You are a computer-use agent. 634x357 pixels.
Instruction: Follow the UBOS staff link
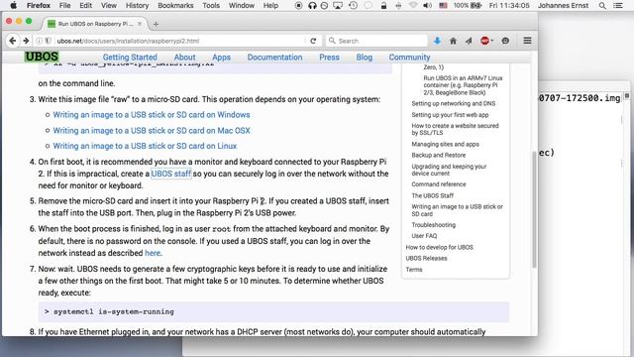coord(171,174)
